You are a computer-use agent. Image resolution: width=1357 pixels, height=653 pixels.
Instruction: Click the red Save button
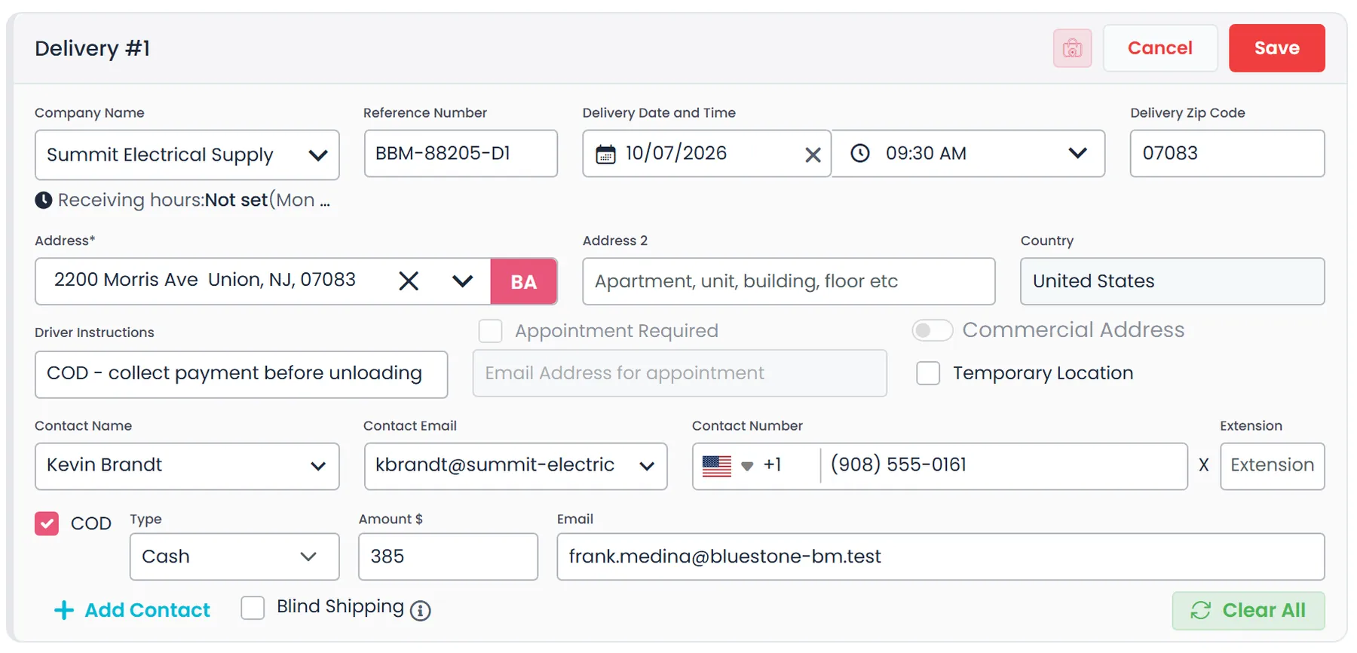tap(1276, 48)
